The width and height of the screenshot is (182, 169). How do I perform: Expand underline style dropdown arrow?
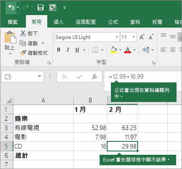(85, 50)
